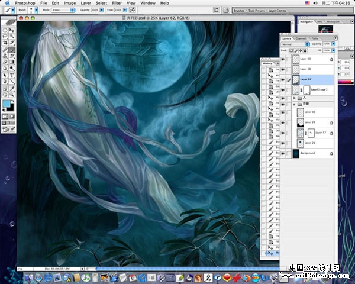Select the Lasso tool
The image size is (355, 284).
click(x=5, y=36)
